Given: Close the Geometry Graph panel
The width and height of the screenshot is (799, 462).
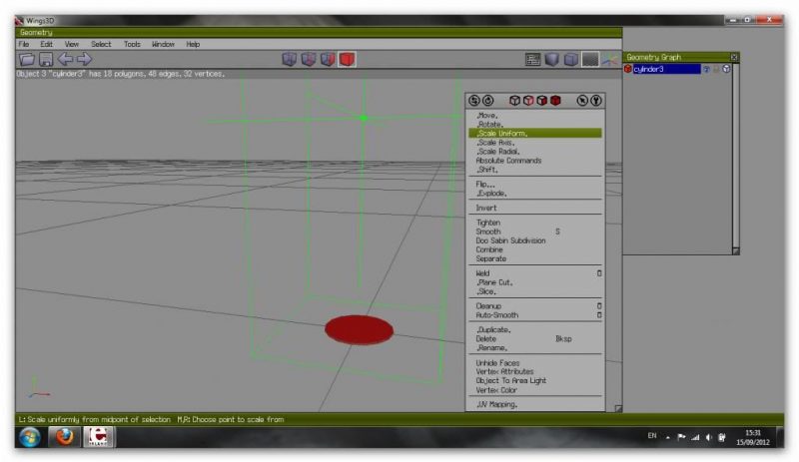Looking at the screenshot, I should [x=734, y=57].
